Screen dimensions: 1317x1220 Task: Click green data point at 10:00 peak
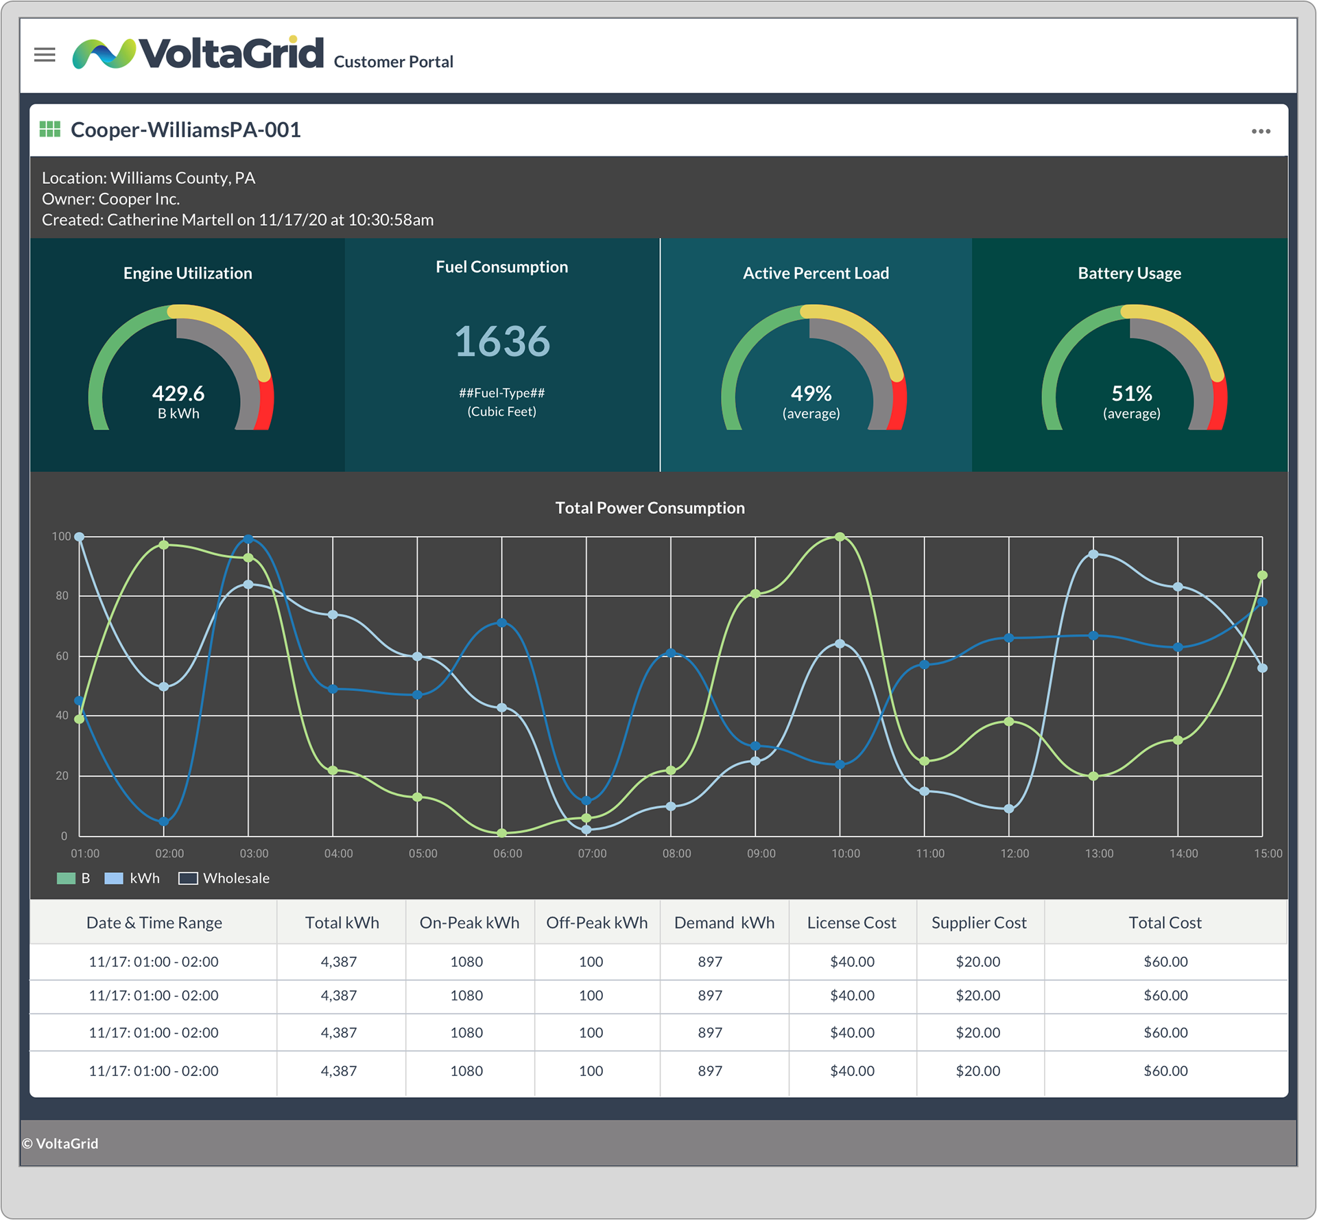pos(840,537)
